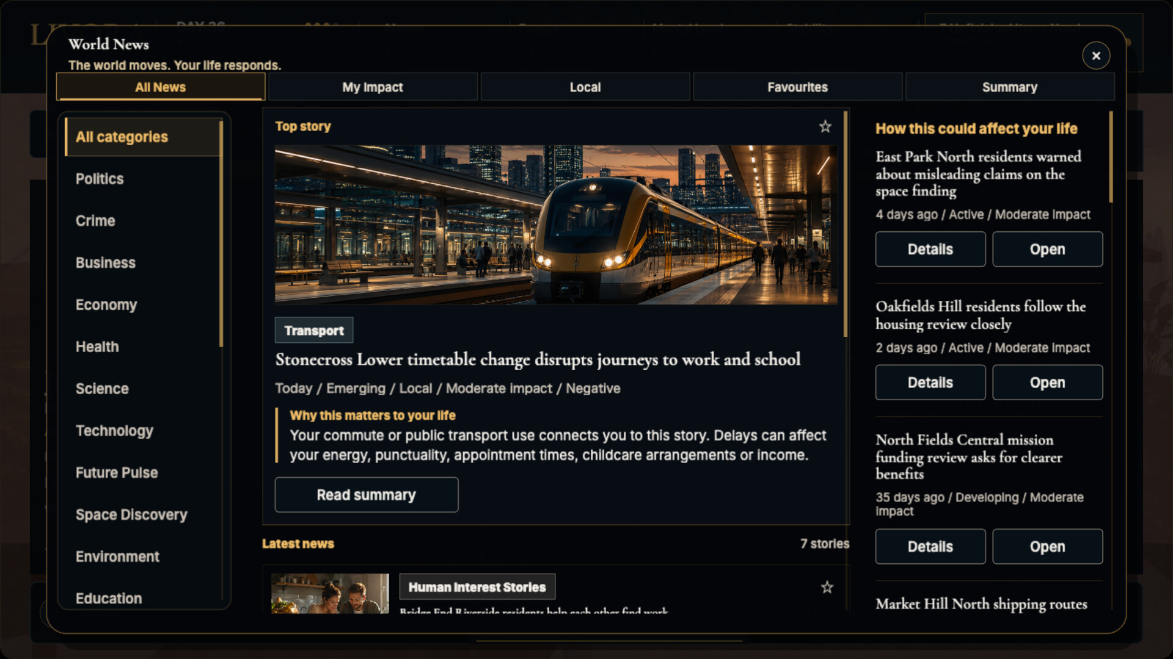1173x659 pixels.
Task: Filter news by Politics
Action: (142, 179)
